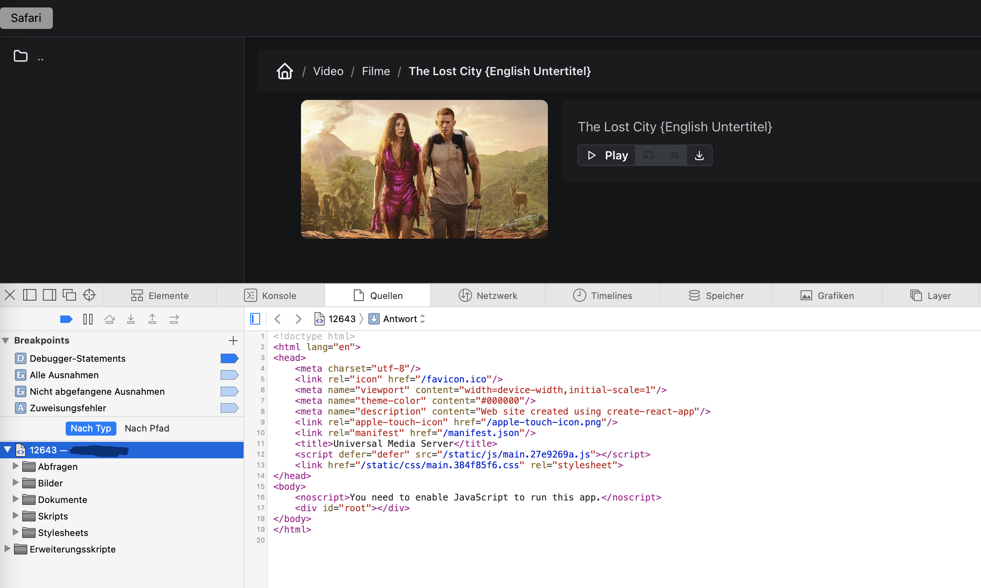Close the Web Inspector

(10, 295)
